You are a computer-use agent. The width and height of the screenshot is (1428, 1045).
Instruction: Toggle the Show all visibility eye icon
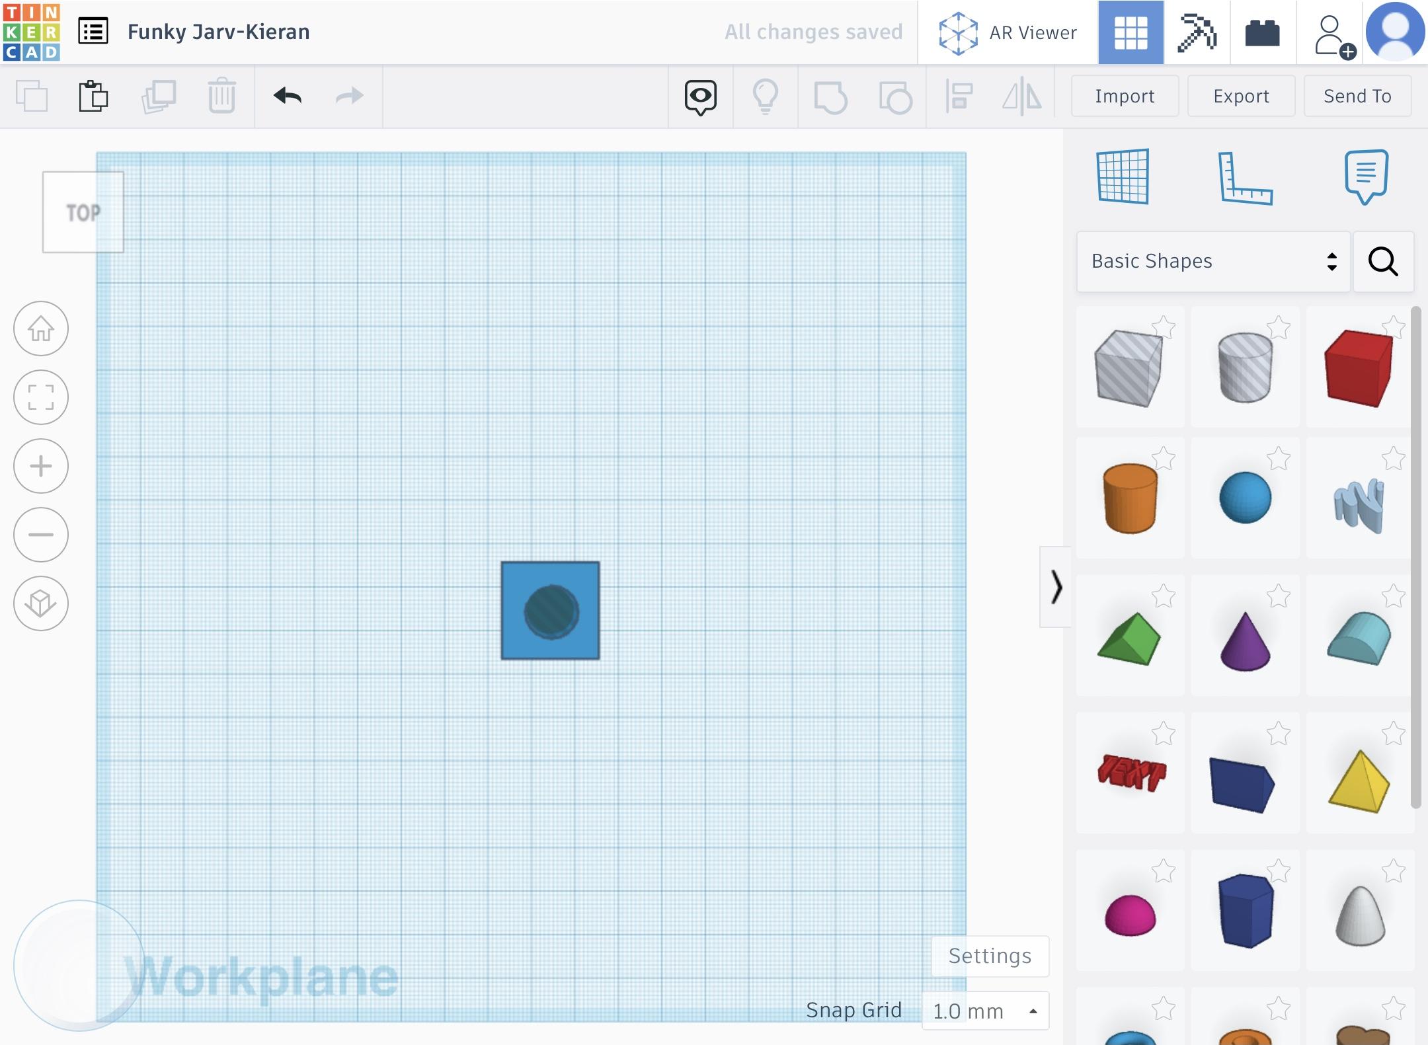[700, 97]
